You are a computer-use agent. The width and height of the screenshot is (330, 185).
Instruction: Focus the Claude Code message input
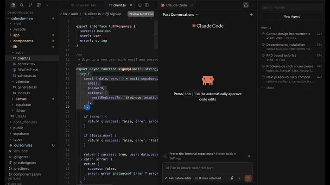point(208,168)
